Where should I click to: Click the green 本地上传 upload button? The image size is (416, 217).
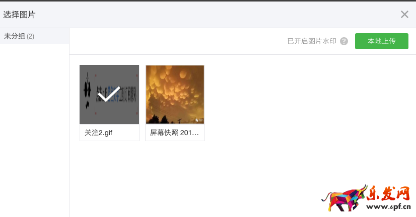pyautogui.click(x=382, y=41)
